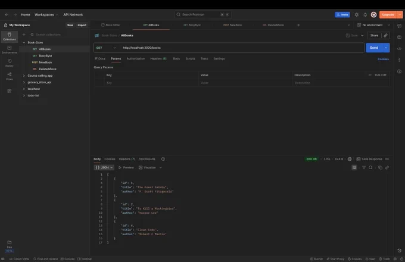This screenshot has height=262, width=405.
Task: Switch to the Authorization tab
Action: click(x=136, y=58)
